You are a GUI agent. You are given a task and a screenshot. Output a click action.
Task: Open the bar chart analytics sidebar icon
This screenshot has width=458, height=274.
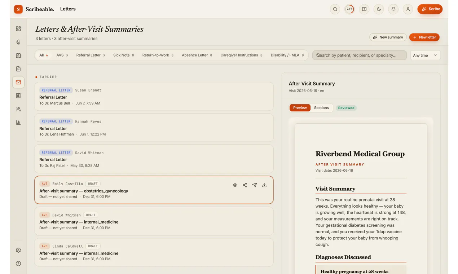coord(18,122)
